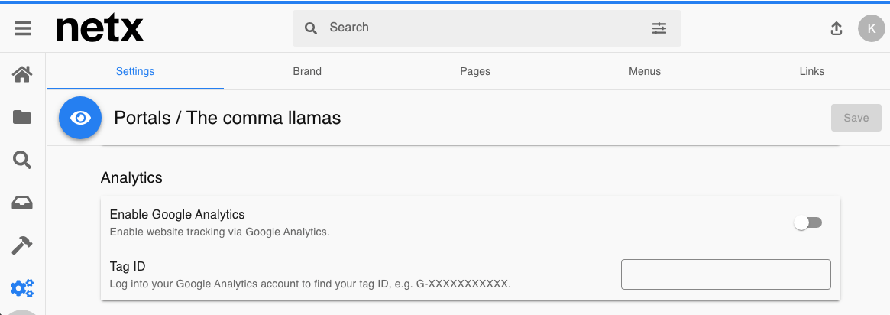This screenshot has width=890, height=315.
Task: Click the blue eye portal preview button
Action: click(80, 118)
